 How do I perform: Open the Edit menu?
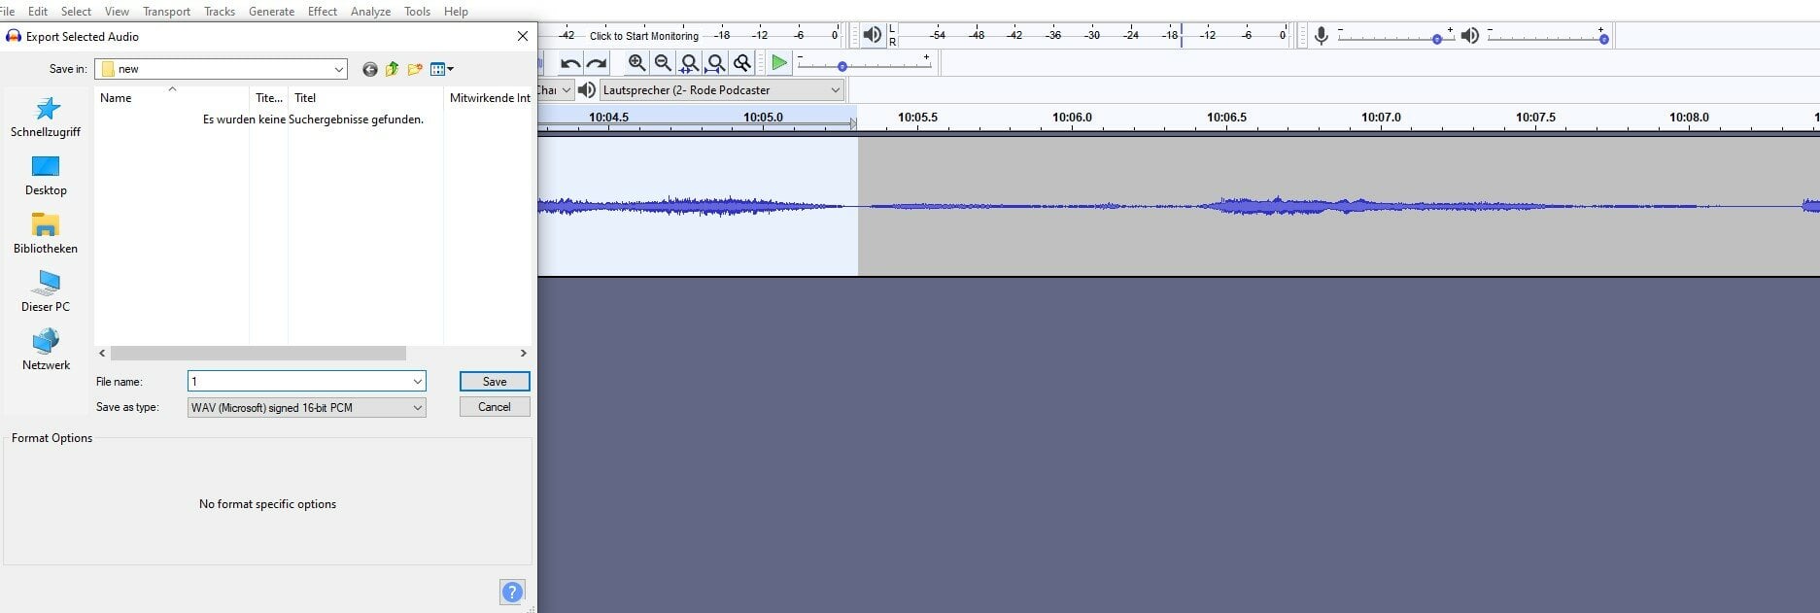(x=38, y=12)
